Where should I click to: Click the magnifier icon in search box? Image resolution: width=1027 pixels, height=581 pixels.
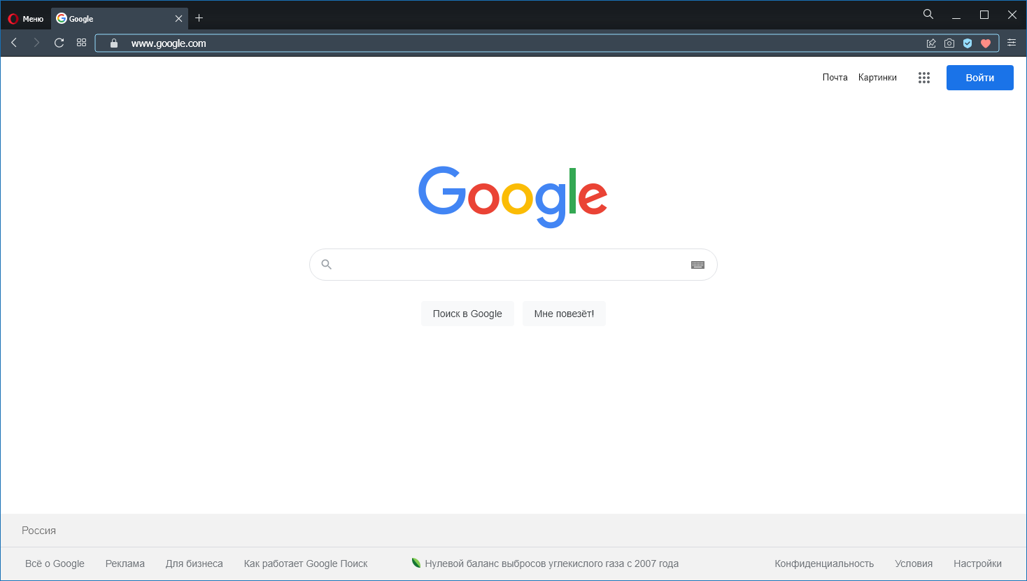[x=326, y=265]
